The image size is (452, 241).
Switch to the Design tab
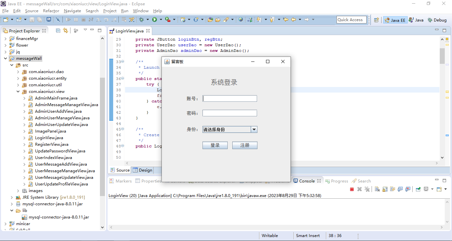[x=143, y=170]
